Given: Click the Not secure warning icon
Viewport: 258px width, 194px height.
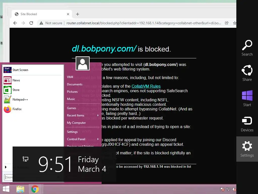Looking at the screenshot, I should tap(41, 23).
